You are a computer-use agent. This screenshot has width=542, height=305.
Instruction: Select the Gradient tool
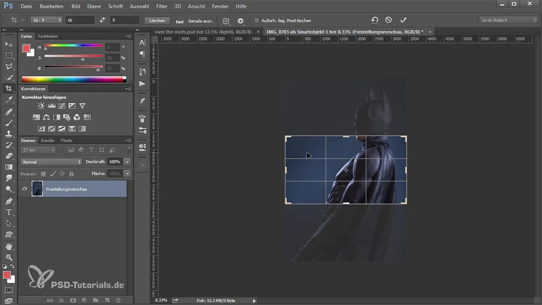[8, 167]
